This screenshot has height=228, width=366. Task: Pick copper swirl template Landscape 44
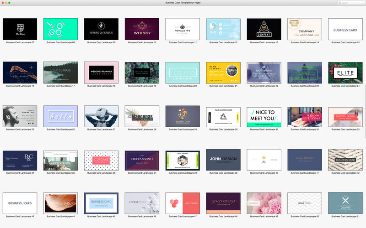tap(60, 203)
